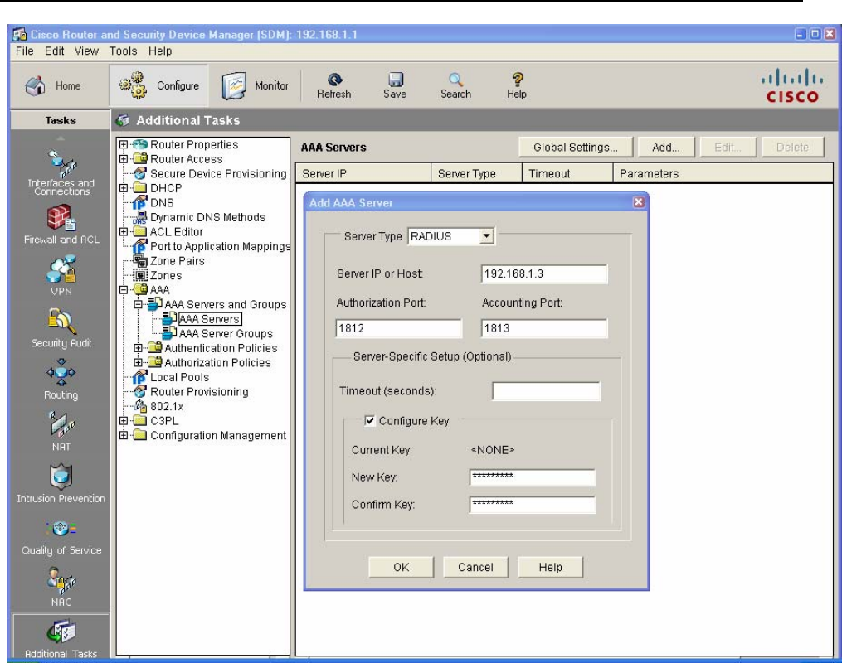Open the Search tool
The width and height of the screenshot is (842, 663).
click(455, 86)
